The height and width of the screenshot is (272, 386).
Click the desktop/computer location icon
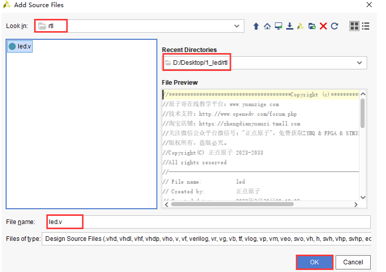[278, 26]
